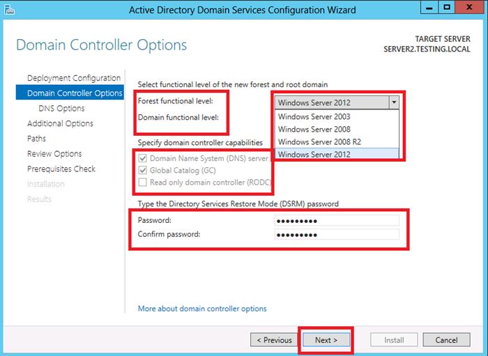The image size is (488, 356).
Task: Click the greyed Installation step
Action: tap(46, 184)
